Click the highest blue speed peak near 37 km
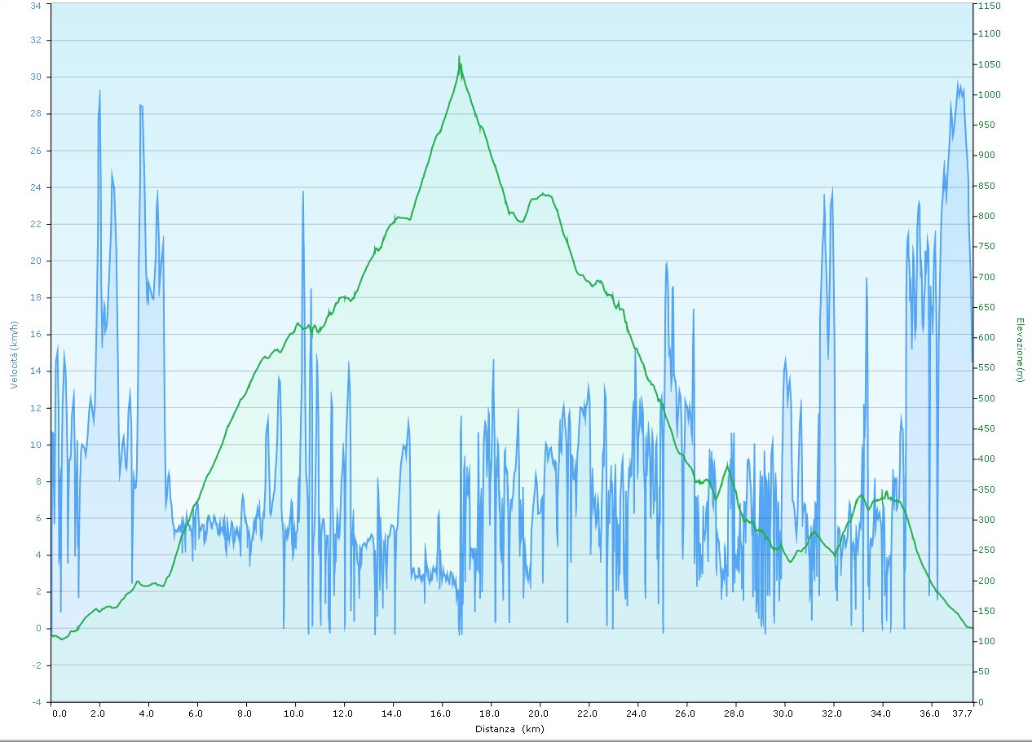Image resolution: width=1032 pixels, height=742 pixels. [958, 83]
